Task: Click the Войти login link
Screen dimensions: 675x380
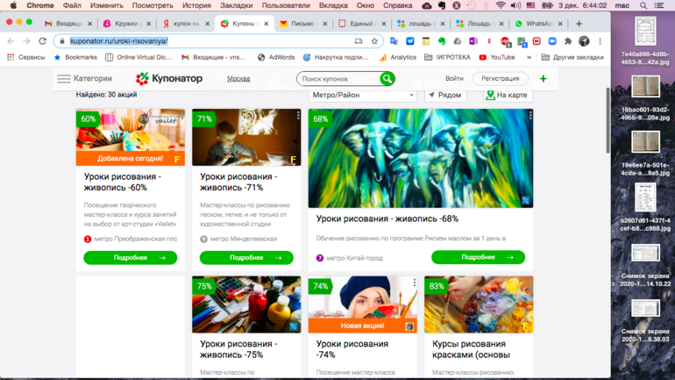Action: [454, 79]
